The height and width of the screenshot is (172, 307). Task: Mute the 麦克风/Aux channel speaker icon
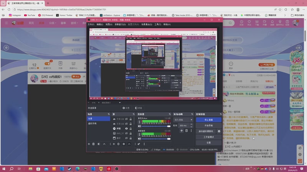(139, 126)
